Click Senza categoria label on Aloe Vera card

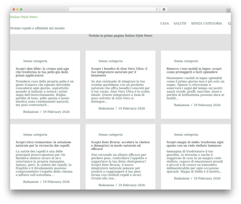coord(110,61)
